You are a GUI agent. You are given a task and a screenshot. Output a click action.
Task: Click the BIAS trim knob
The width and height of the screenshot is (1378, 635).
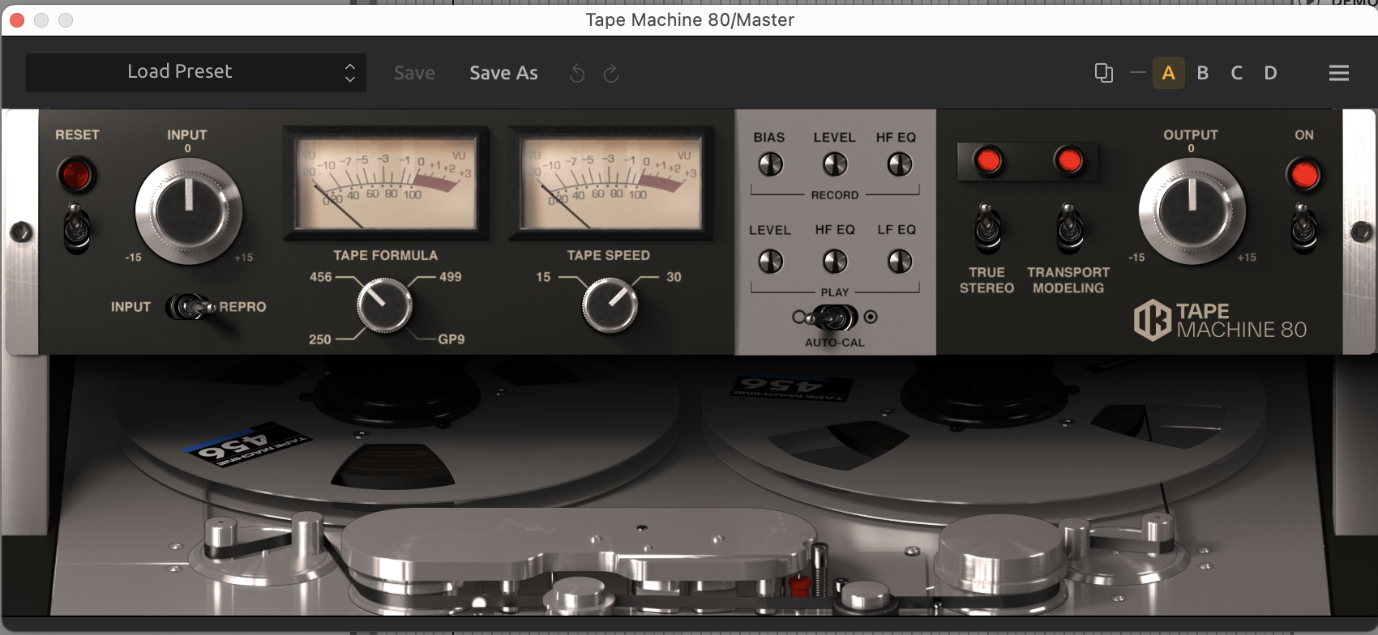pyautogui.click(x=770, y=164)
